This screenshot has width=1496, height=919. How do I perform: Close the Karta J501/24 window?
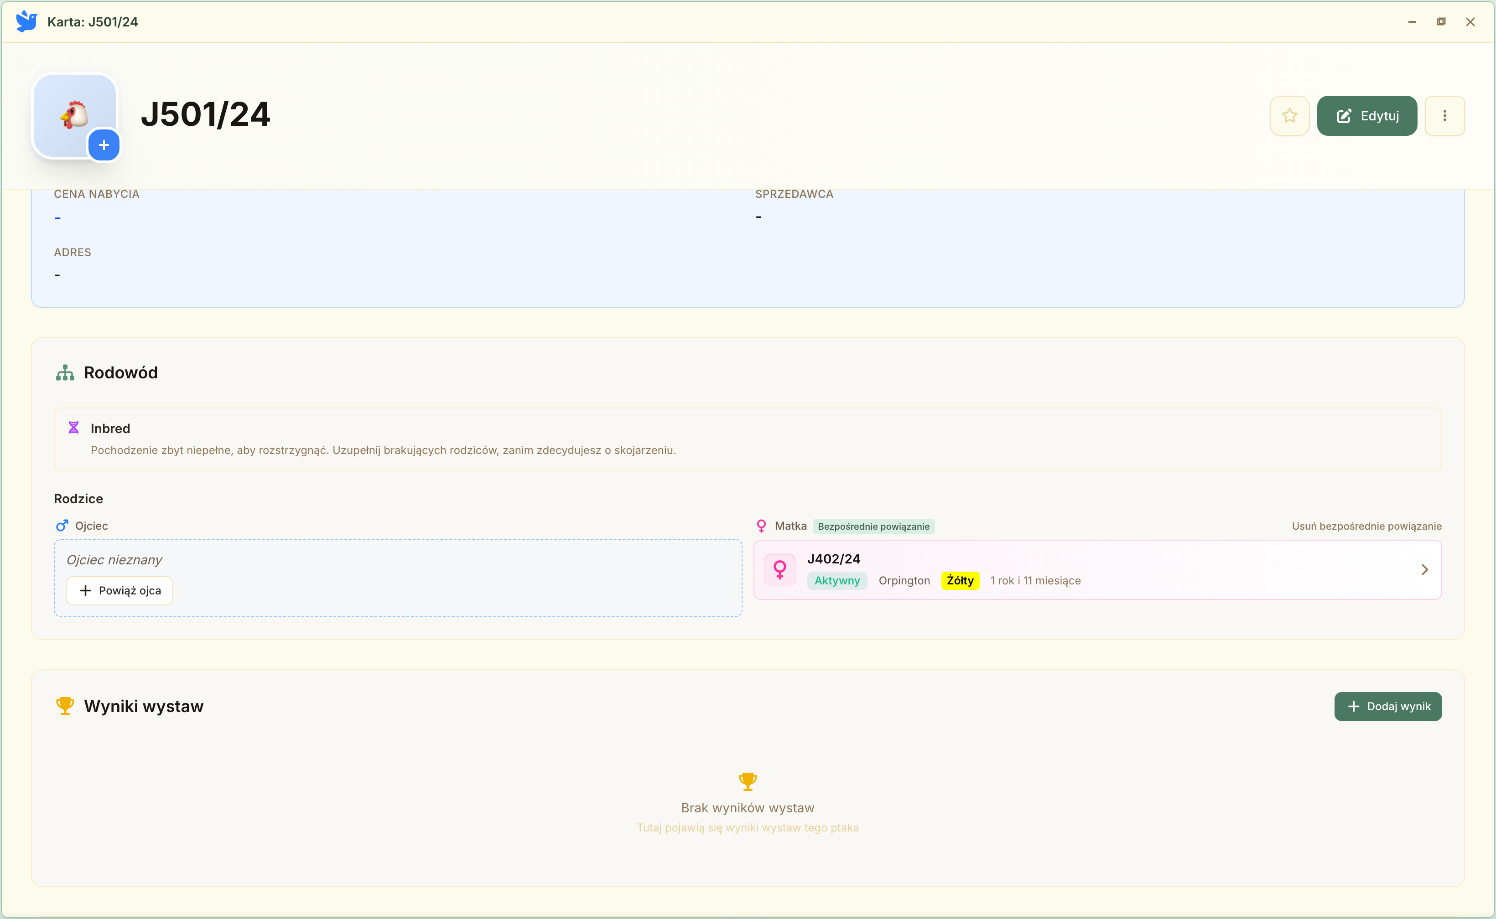[x=1470, y=22]
